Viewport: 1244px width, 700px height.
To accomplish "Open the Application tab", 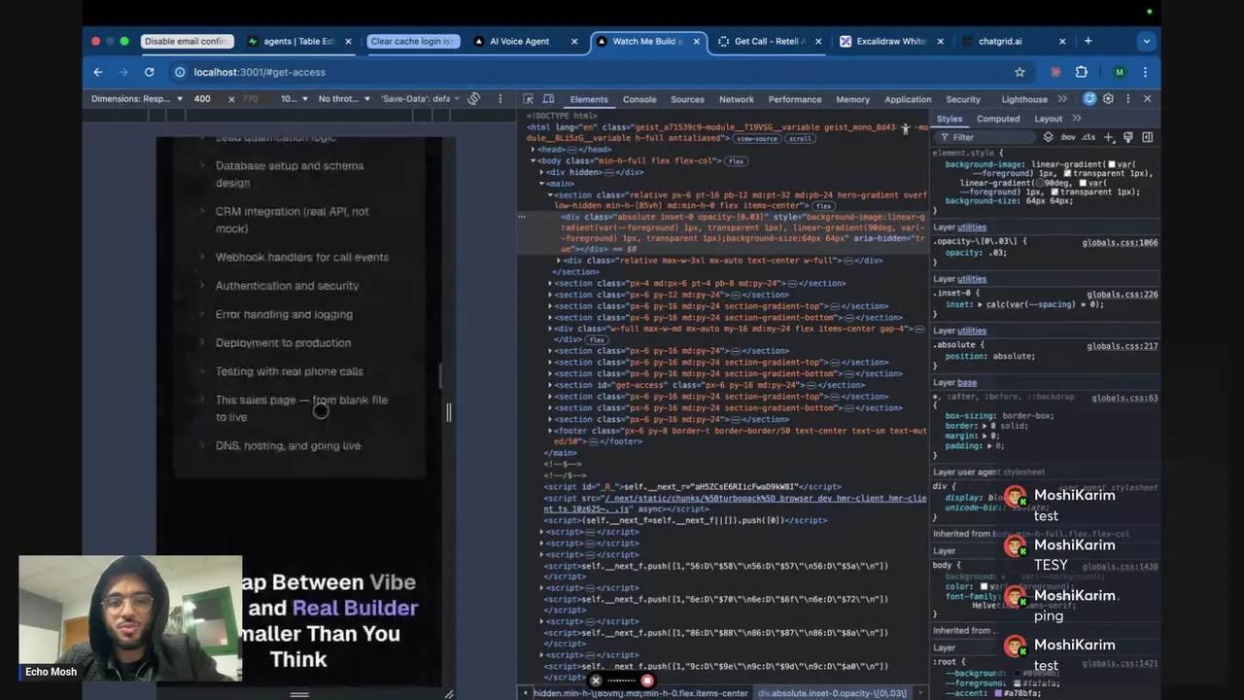I will tap(908, 99).
